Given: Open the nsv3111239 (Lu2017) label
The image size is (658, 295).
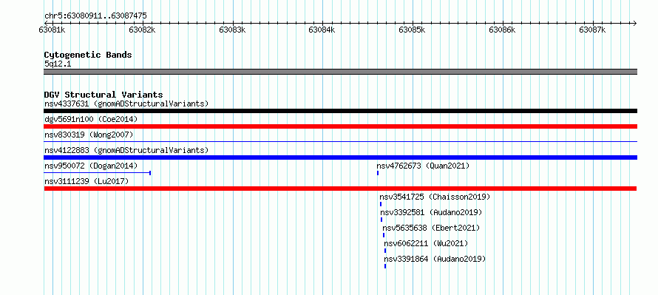Looking at the screenshot, I should [87, 181].
